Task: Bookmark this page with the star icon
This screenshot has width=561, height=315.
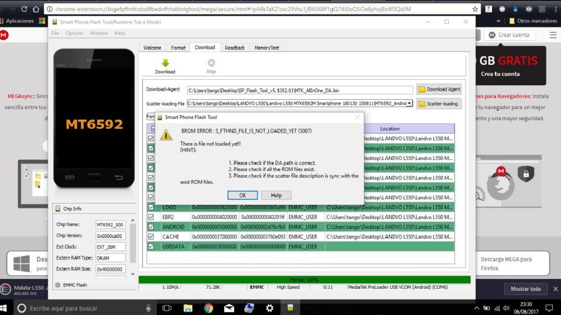Action: (x=475, y=9)
